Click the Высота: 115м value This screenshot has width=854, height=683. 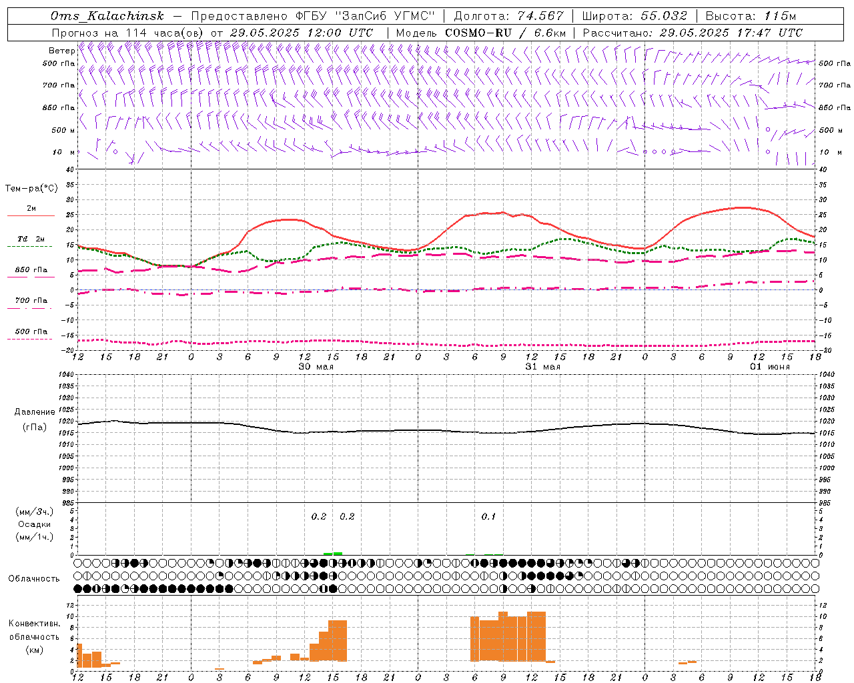pyautogui.click(x=751, y=17)
